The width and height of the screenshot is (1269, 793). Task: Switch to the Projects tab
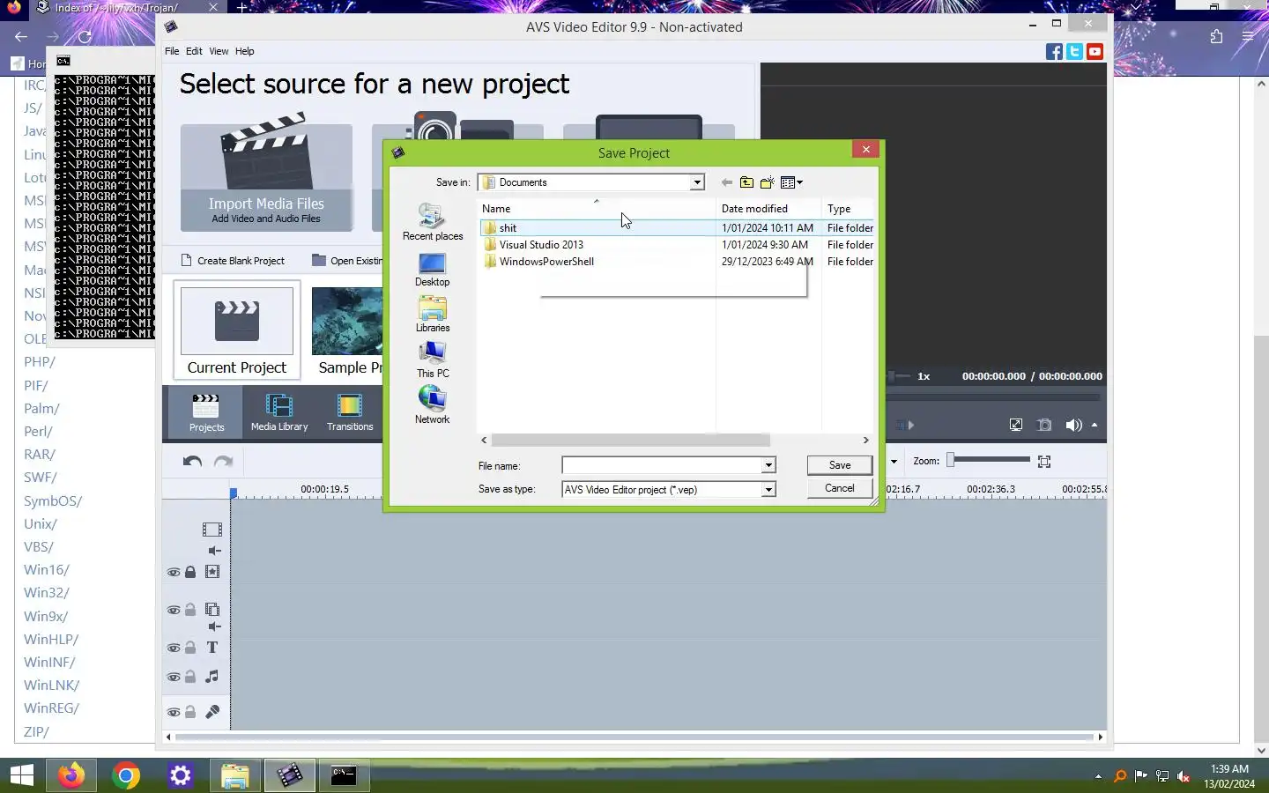point(206,411)
